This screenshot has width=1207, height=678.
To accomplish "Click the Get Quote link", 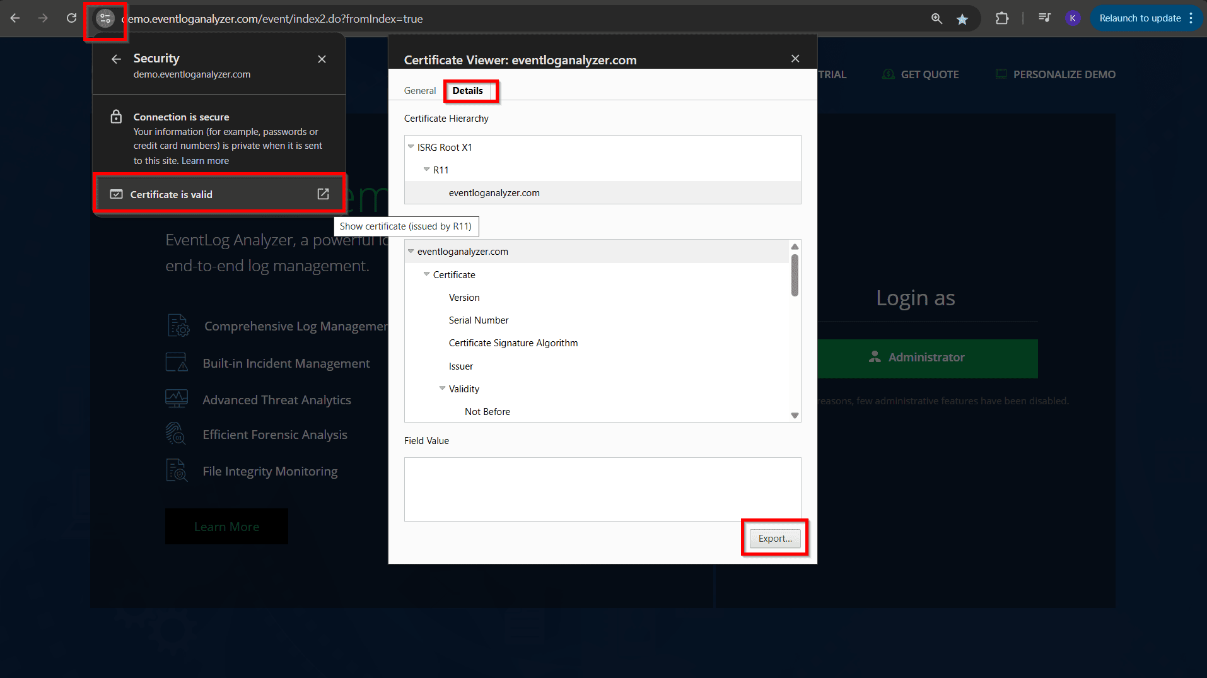I will point(930,74).
